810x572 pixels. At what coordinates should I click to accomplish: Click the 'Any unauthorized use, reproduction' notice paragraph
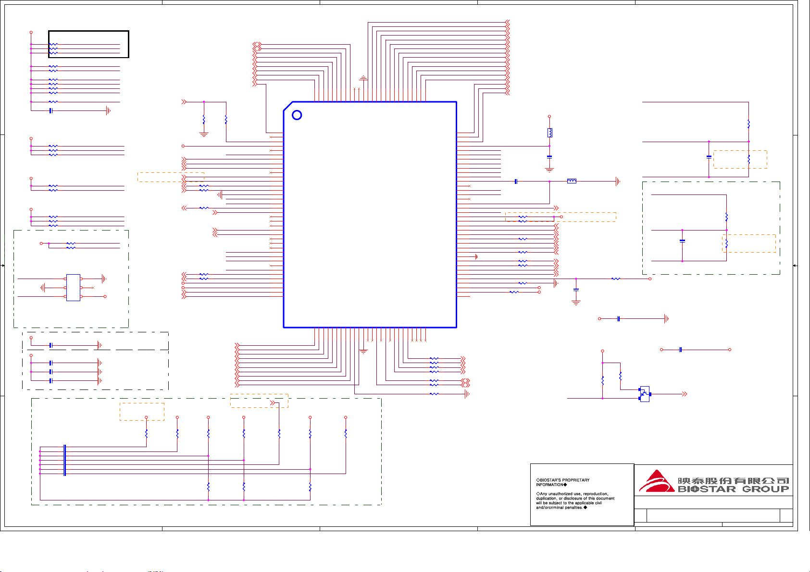point(575,500)
